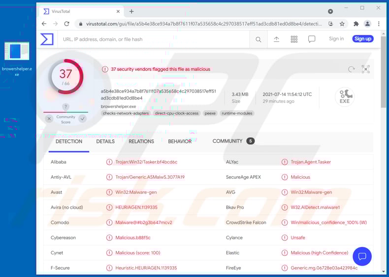Click W32.AIDetect.malware1 result
Image resolution: width=389 pixels, height=277 pixels.
tap(315, 208)
